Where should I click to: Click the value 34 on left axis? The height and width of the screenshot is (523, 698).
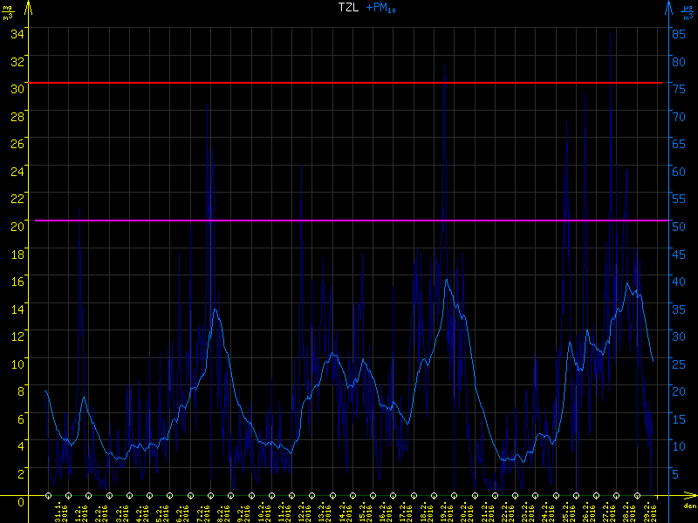[x=17, y=32]
